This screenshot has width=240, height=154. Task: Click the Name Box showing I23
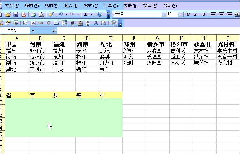(x=15, y=31)
